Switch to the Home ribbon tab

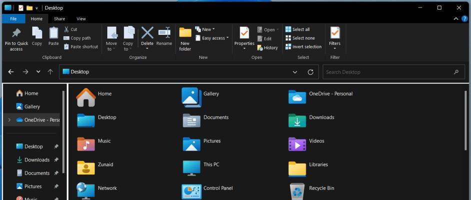(x=36, y=18)
